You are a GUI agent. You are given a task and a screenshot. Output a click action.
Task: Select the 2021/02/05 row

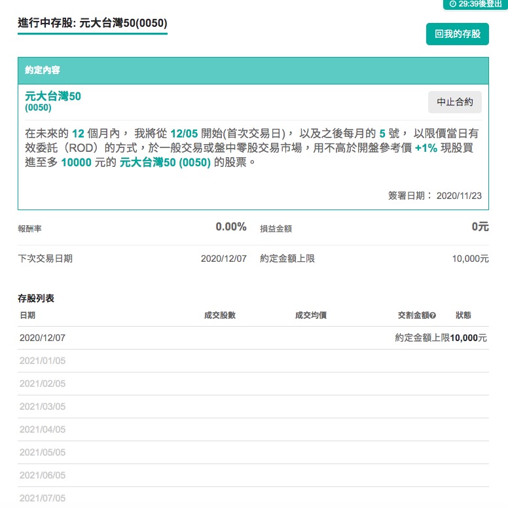point(253,384)
